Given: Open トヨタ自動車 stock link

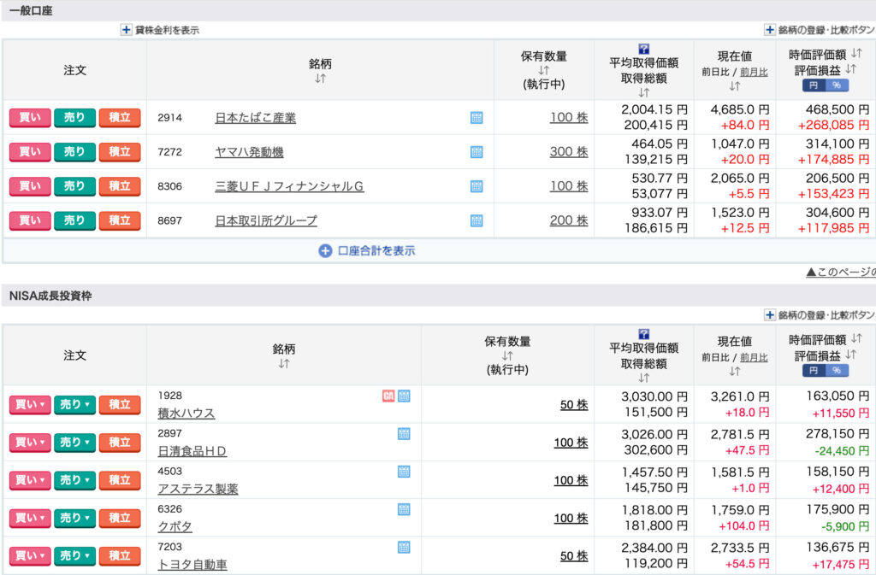Looking at the screenshot, I should pos(192,565).
